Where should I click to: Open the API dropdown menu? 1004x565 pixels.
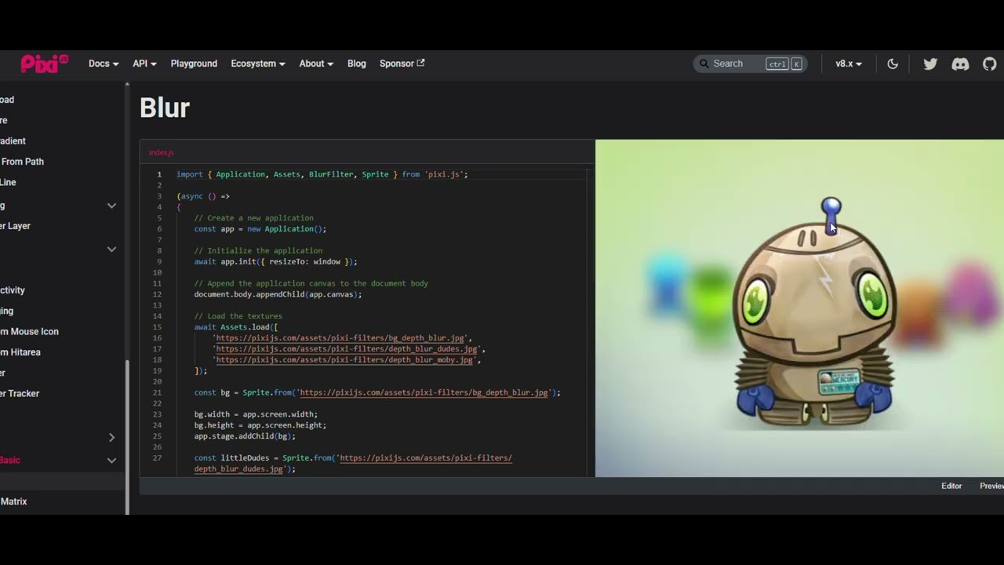point(145,64)
